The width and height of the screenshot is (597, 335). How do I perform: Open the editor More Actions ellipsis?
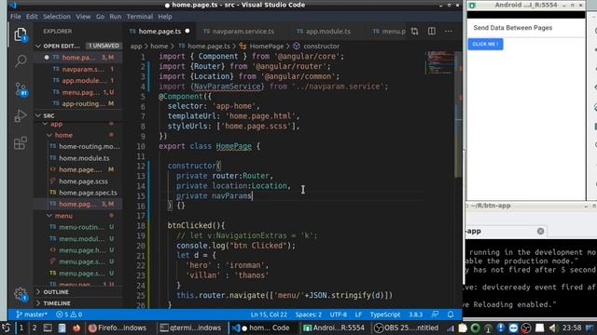coord(449,31)
